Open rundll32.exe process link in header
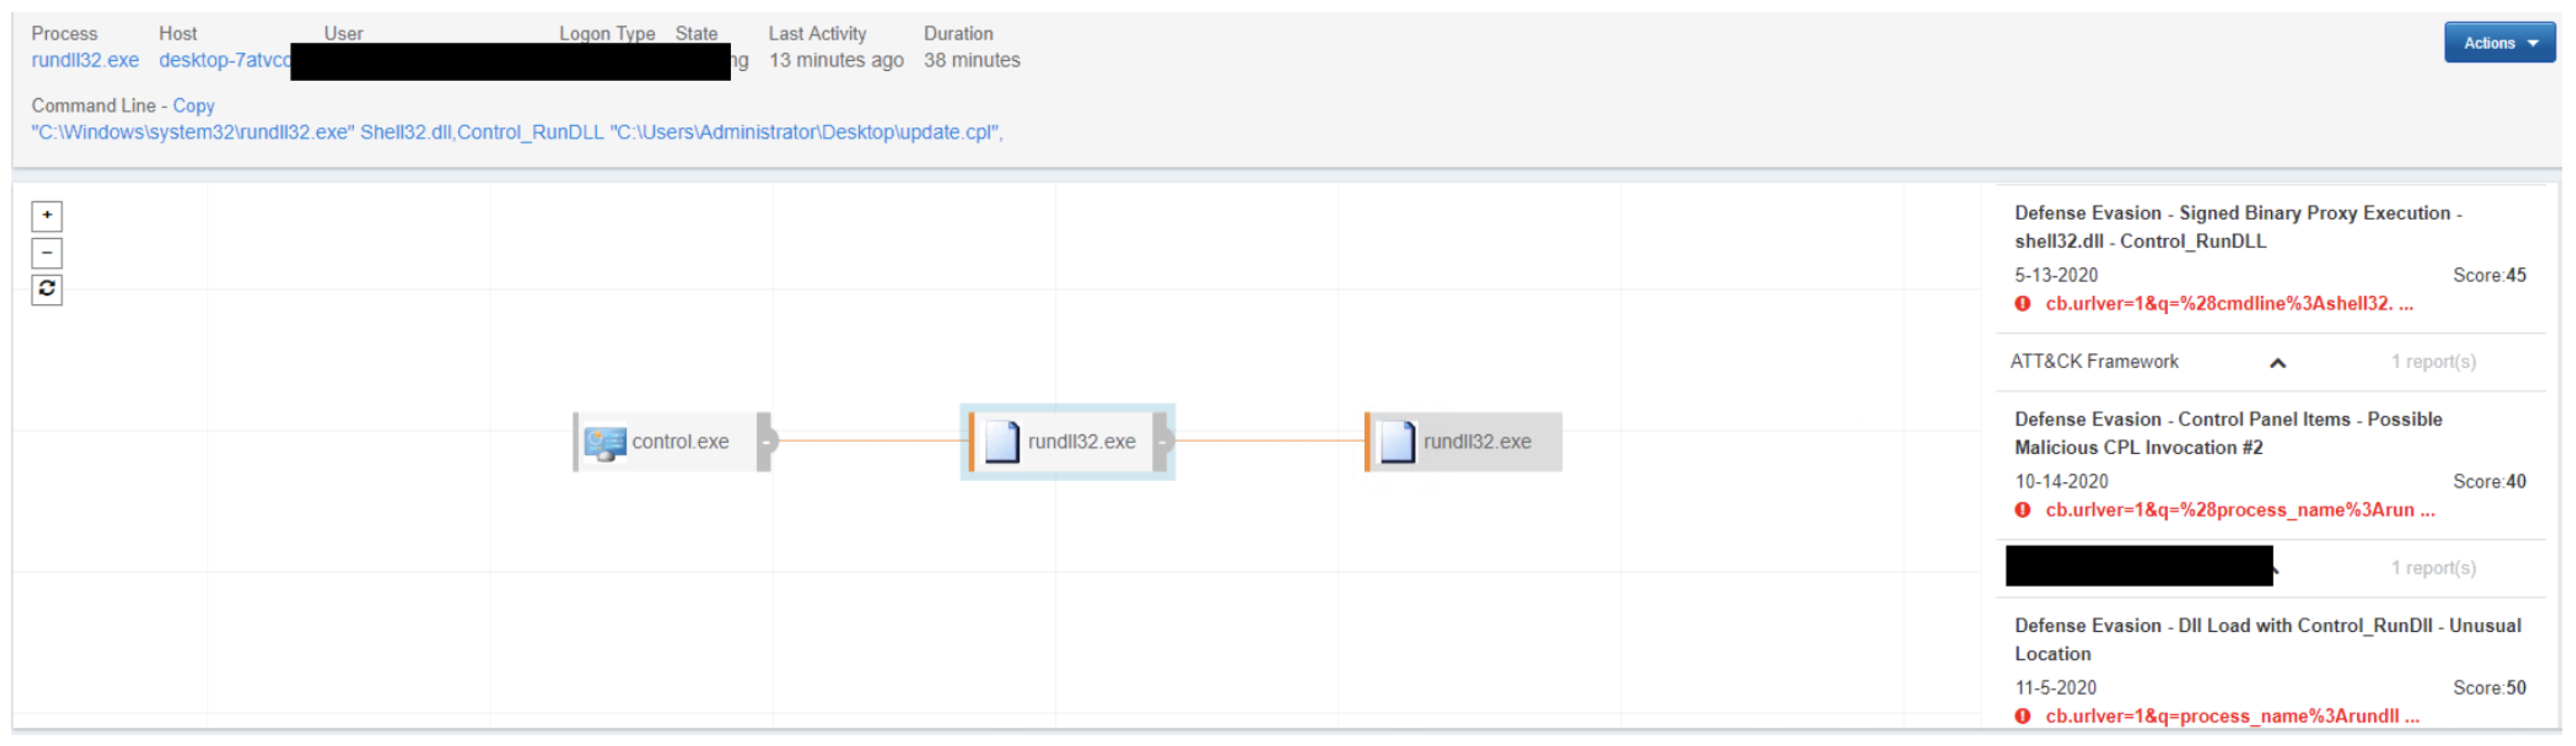The height and width of the screenshot is (746, 2576). (x=85, y=60)
